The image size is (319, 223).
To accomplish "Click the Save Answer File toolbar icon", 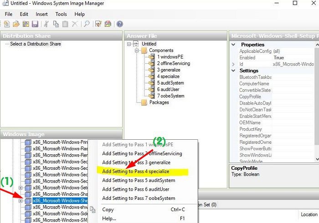I will point(35,24).
